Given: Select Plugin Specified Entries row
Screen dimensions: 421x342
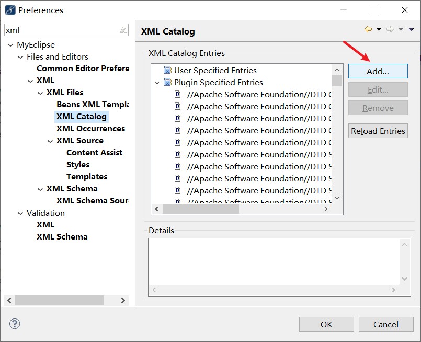Looking at the screenshot, I should pos(219,82).
